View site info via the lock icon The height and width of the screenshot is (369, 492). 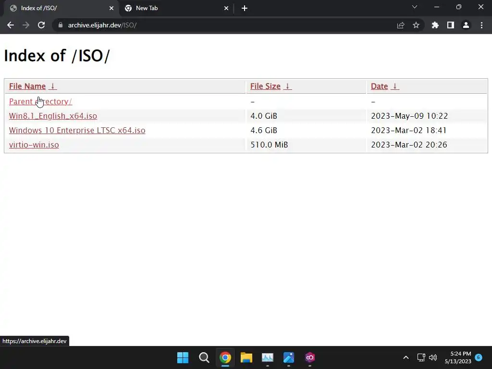coord(60,25)
